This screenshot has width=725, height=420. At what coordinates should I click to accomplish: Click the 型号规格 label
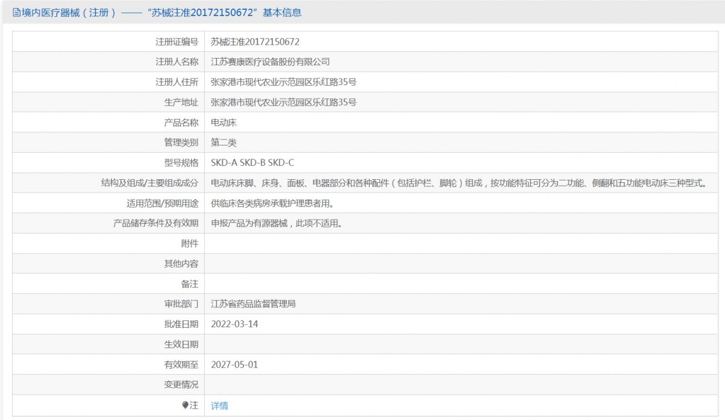click(x=181, y=163)
